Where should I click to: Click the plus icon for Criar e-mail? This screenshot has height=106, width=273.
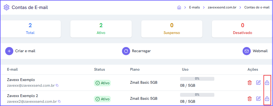point(9,51)
